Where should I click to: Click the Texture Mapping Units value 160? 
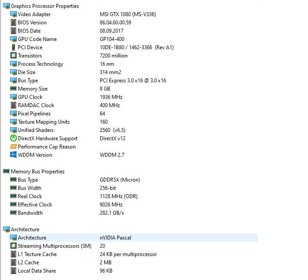(104, 122)
